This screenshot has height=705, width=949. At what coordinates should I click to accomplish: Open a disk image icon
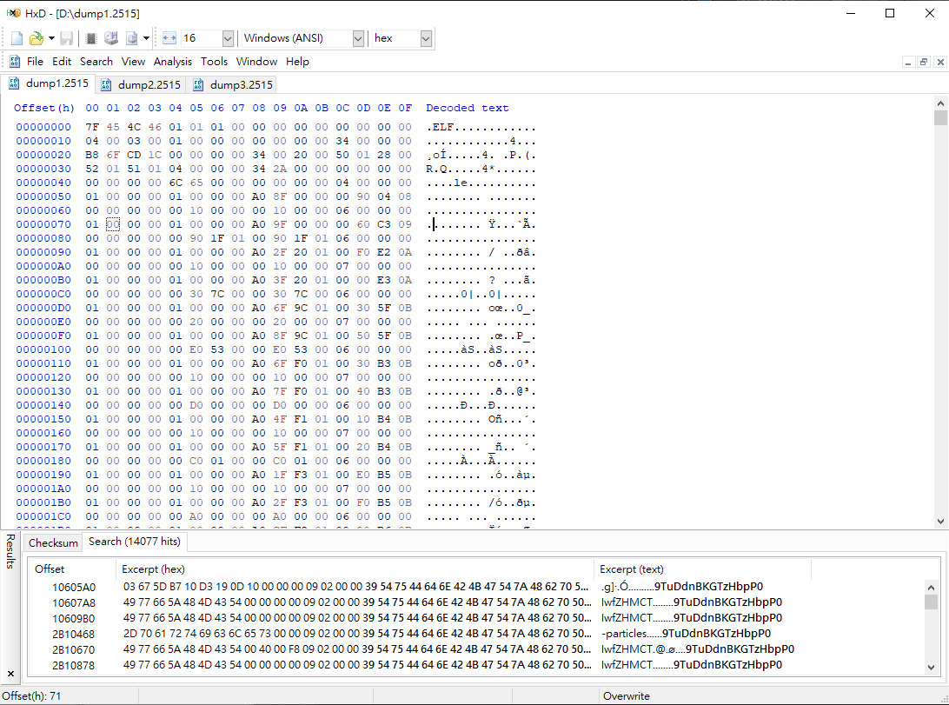[132, 37]
